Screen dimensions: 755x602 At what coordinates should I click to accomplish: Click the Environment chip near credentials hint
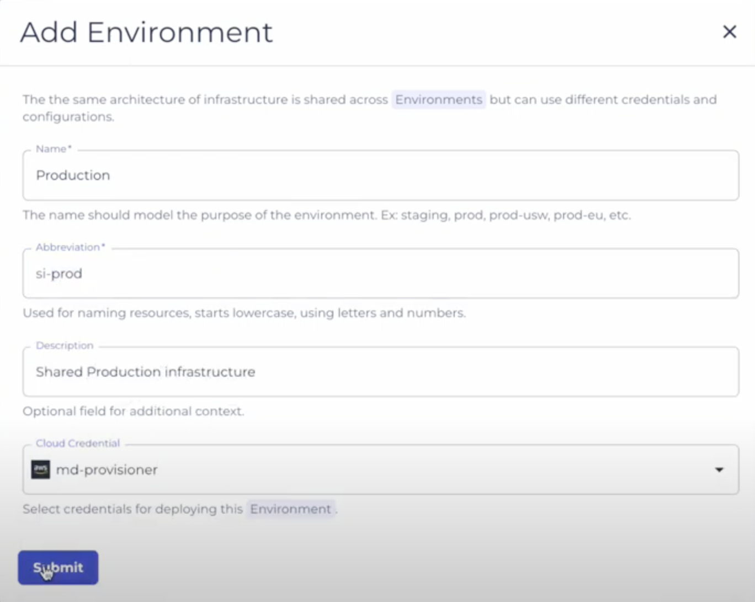291,509
